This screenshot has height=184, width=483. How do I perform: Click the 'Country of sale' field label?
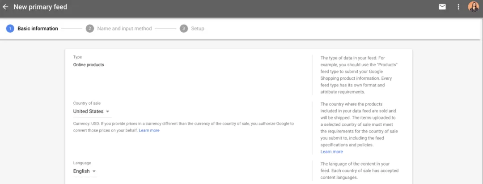(87, 103)
